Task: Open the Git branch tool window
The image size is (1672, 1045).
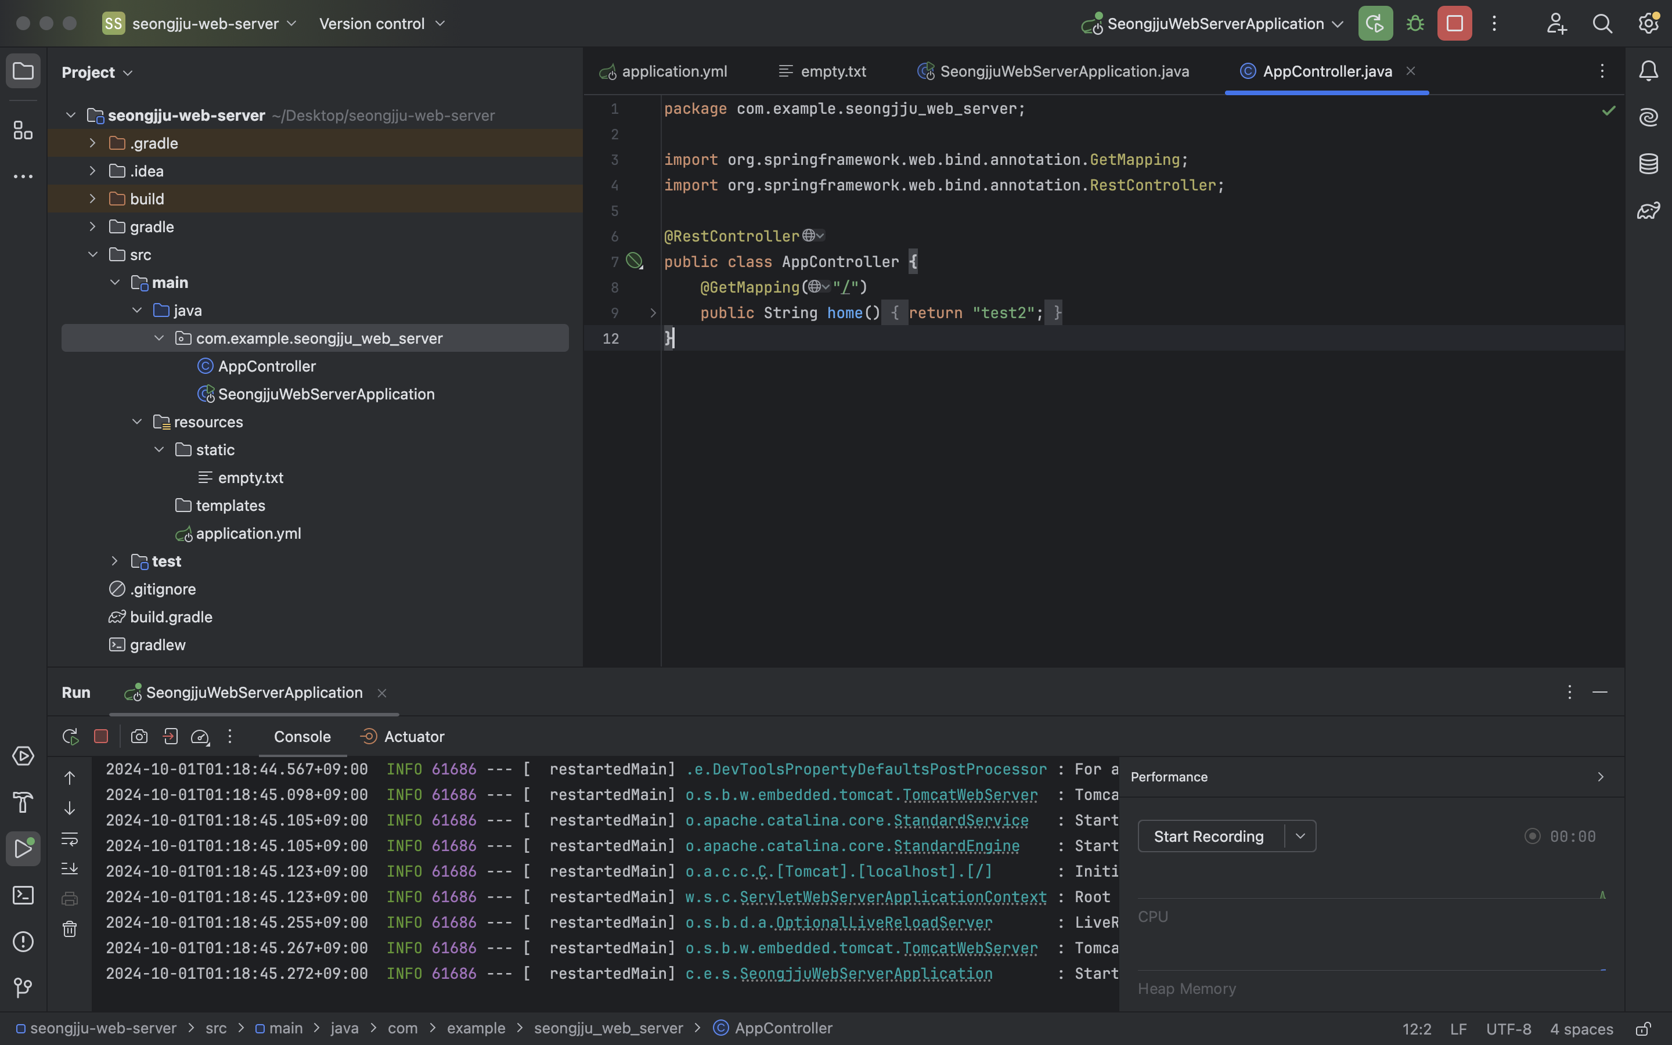Action: click(x=23, y=988)
